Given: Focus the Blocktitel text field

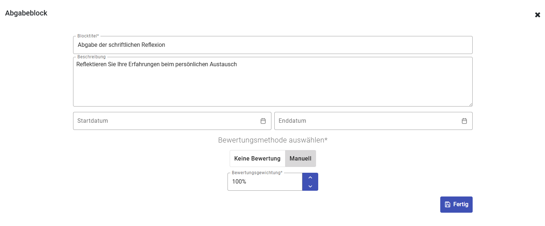Looking at the screenshot, I should [272, 45].
